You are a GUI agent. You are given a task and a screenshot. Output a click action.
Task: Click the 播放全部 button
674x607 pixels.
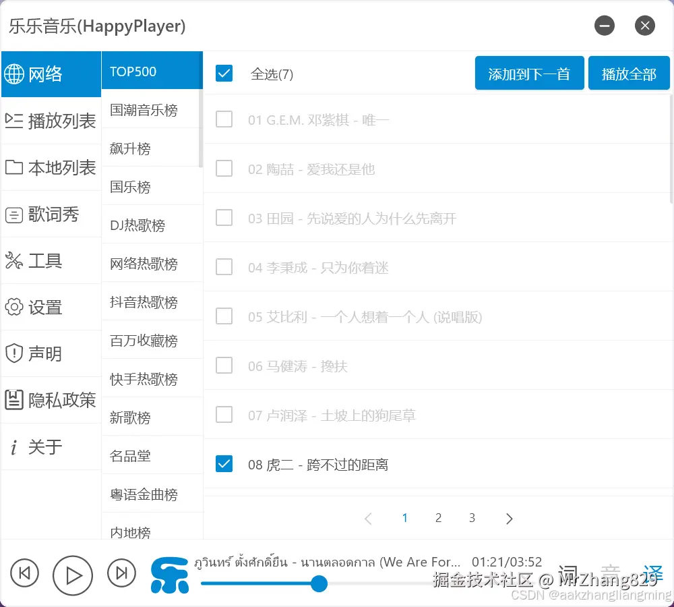tap(629, 74)
